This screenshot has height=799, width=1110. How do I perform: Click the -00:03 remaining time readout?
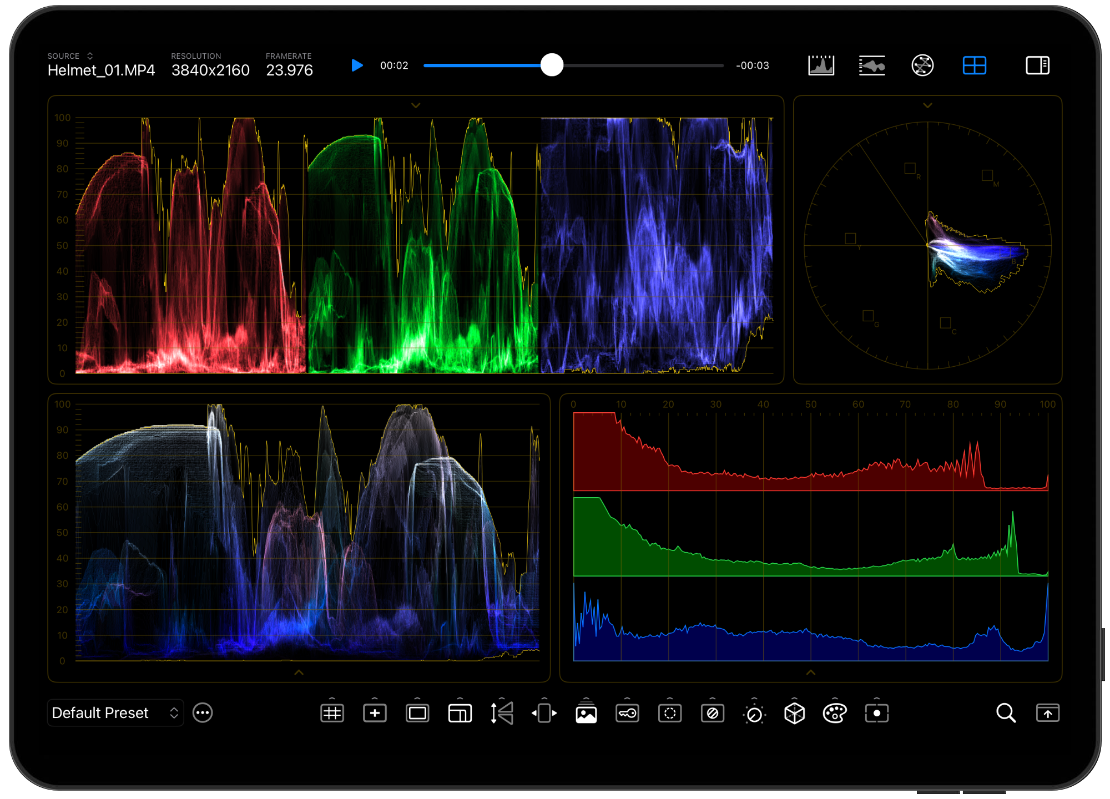pyautogui.click(x=753, y=65)
